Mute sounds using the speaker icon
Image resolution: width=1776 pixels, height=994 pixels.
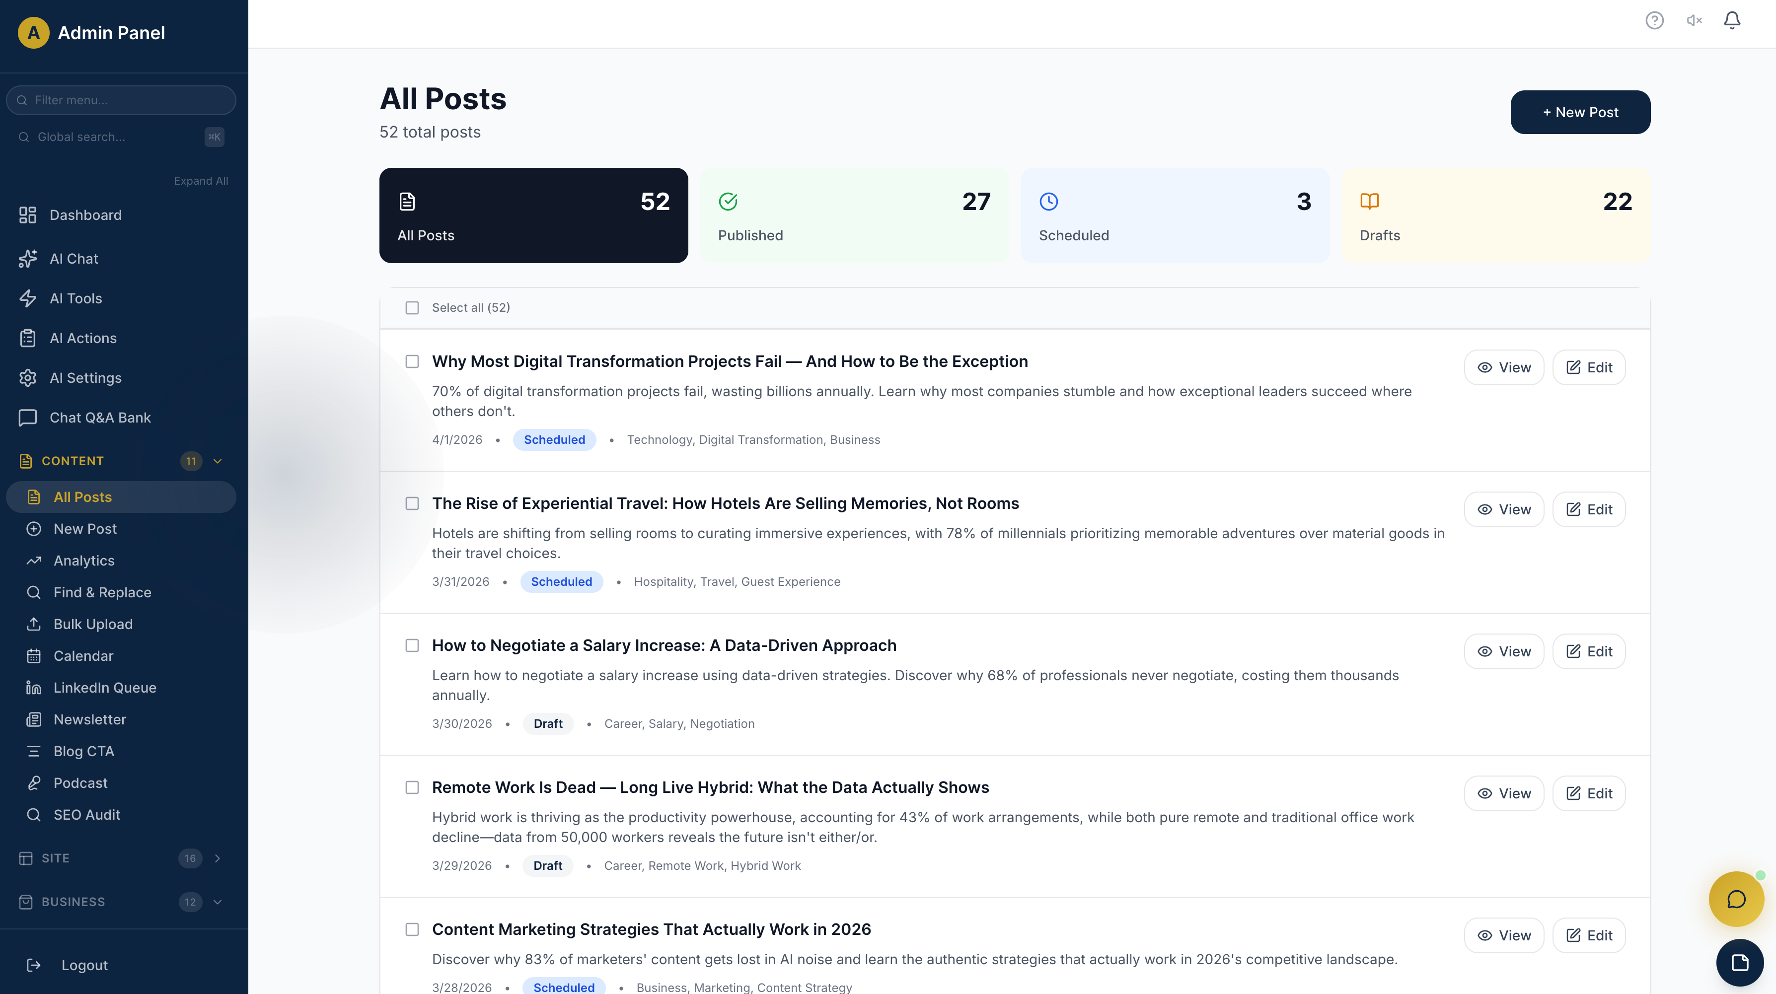click(1693, 21)
